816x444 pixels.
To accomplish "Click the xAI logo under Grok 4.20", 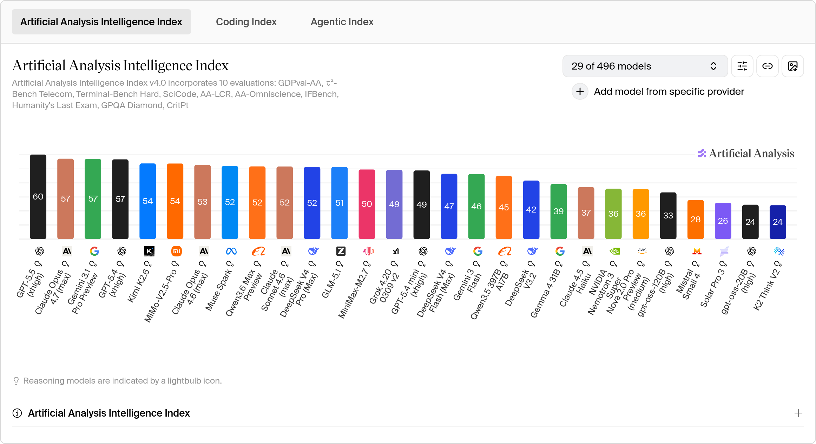I will pyautogui.click(x=395, y=251).
